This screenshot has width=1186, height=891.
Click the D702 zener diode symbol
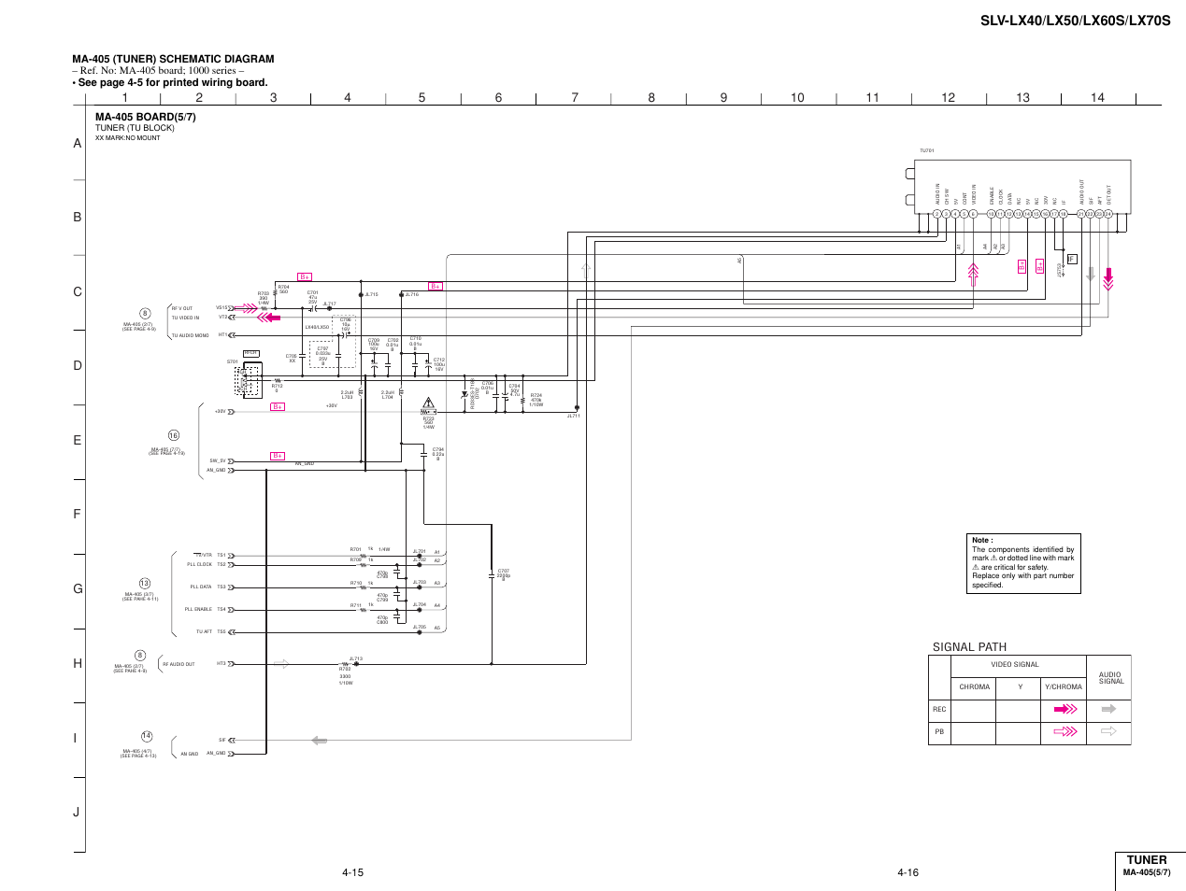click(x=464, y=394)
